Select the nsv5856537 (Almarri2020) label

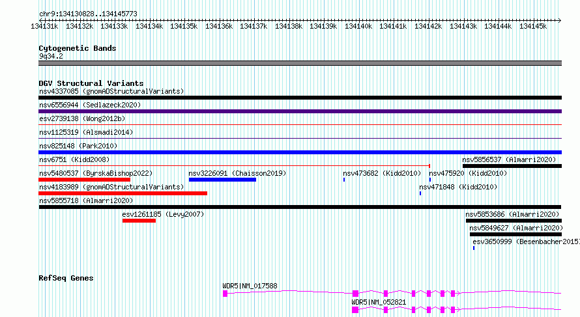pyautogui.click(x=509, y=159)
